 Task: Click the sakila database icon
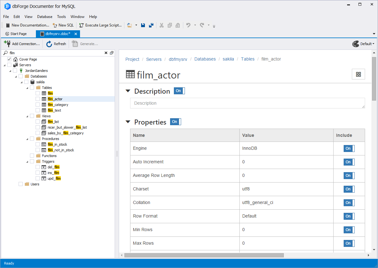tap(32, 82)
